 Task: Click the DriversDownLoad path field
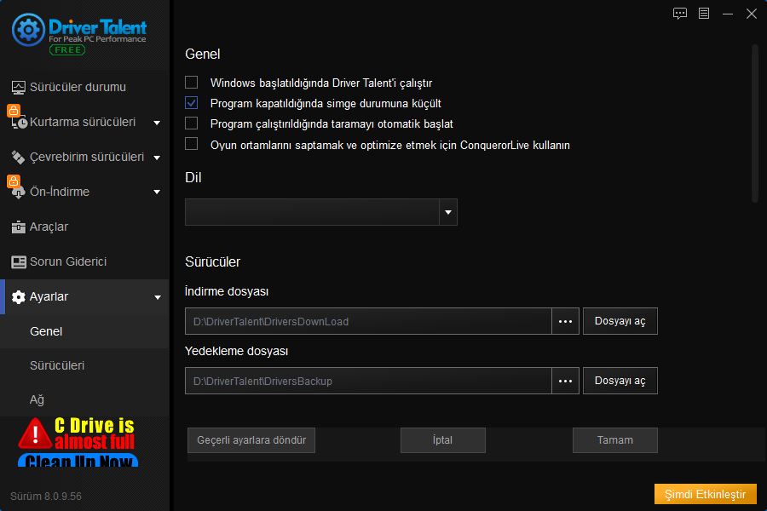pos(368,321)
